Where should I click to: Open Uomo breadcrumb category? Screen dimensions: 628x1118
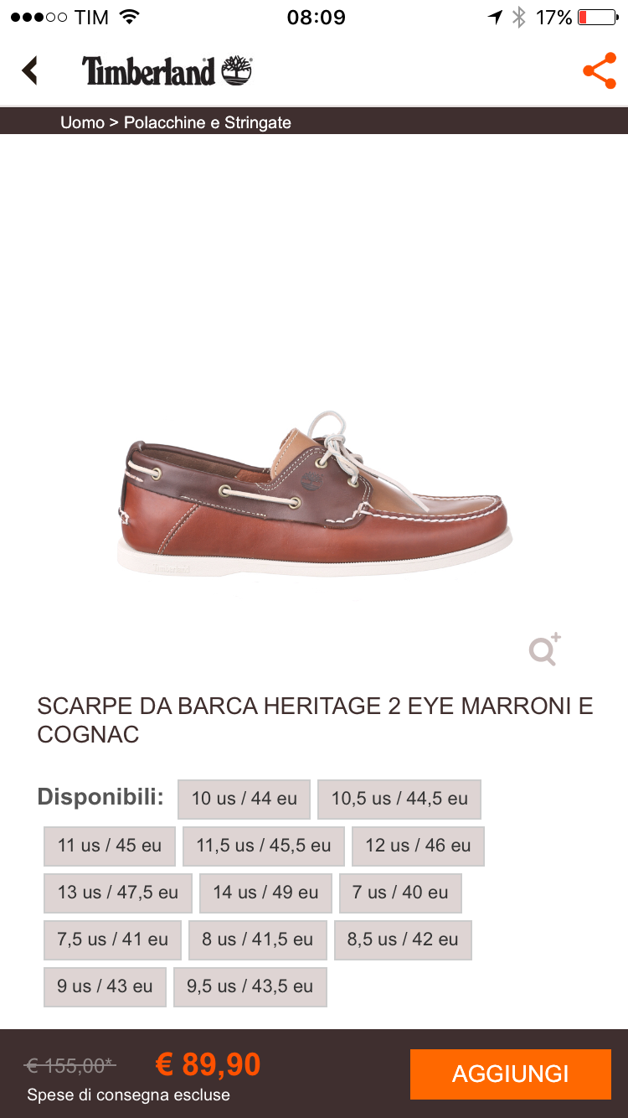tap(82, 122)
